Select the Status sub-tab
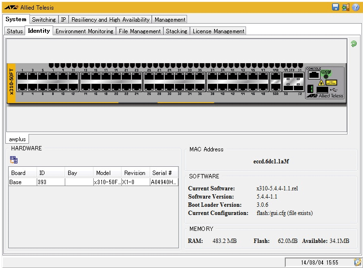 pos(15,31)
